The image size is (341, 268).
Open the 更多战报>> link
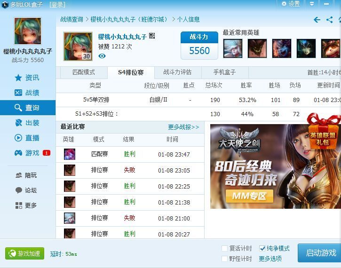click(183, 127)
